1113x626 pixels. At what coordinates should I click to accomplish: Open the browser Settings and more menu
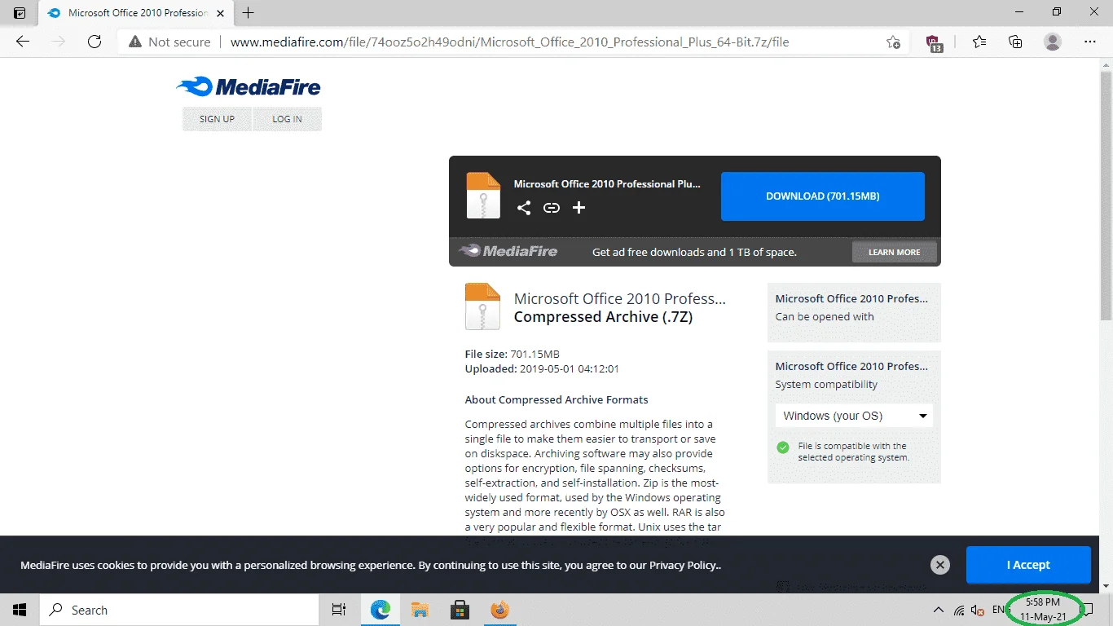pos(1090,42)
